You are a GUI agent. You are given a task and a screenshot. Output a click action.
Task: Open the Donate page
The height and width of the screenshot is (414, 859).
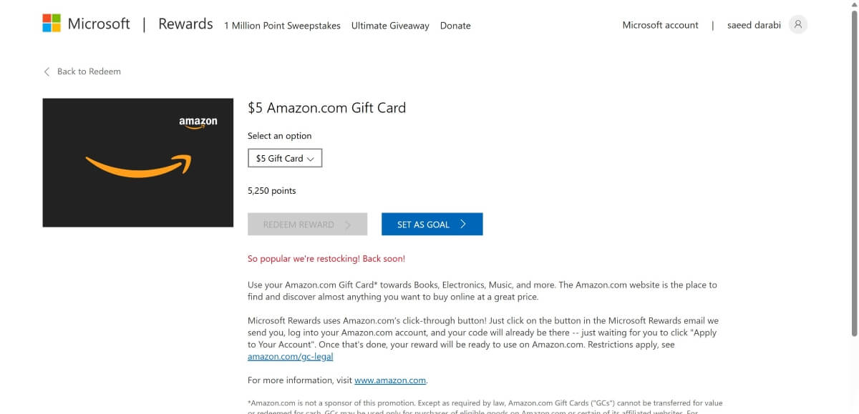[x=455, y=25]
